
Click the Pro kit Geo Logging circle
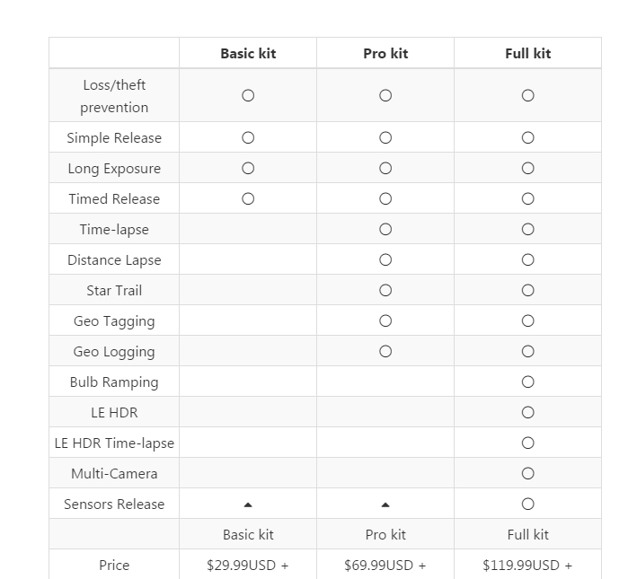tap(385, 351)
